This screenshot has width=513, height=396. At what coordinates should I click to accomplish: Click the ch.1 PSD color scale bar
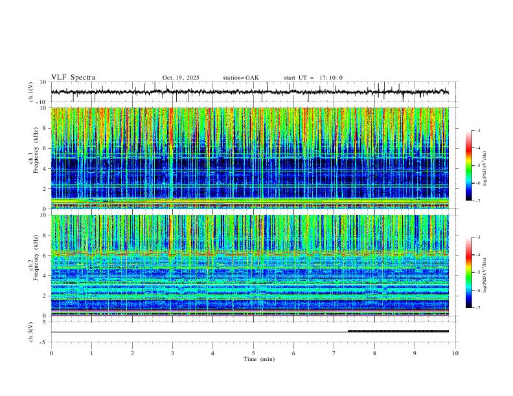[x=468, y=166]
